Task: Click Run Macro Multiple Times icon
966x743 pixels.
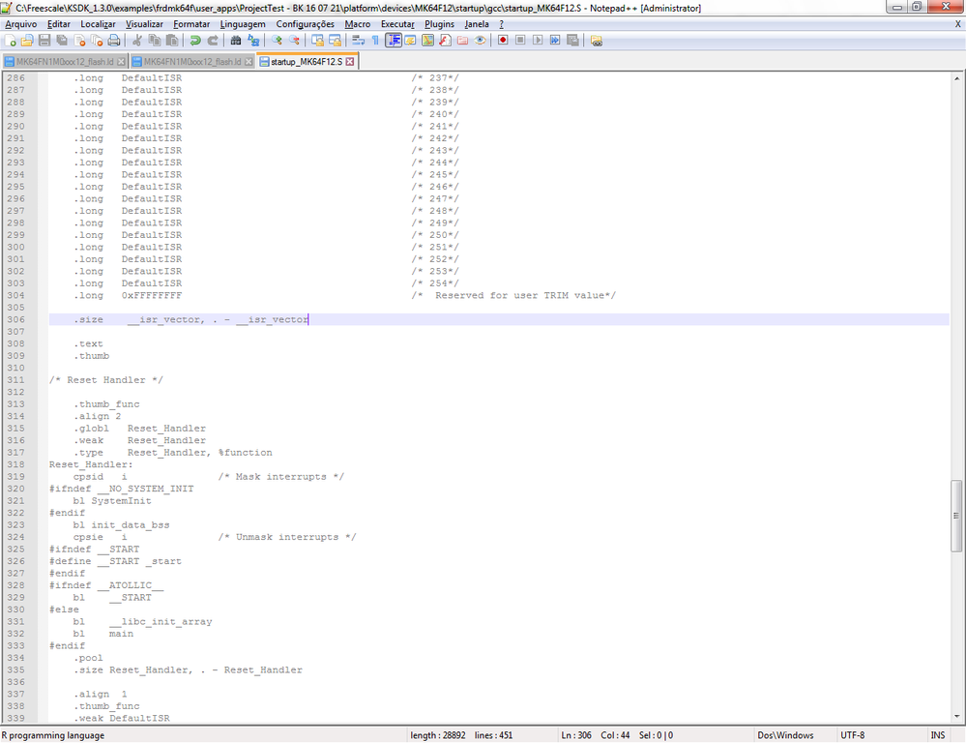Action: [x=555, y=41]
